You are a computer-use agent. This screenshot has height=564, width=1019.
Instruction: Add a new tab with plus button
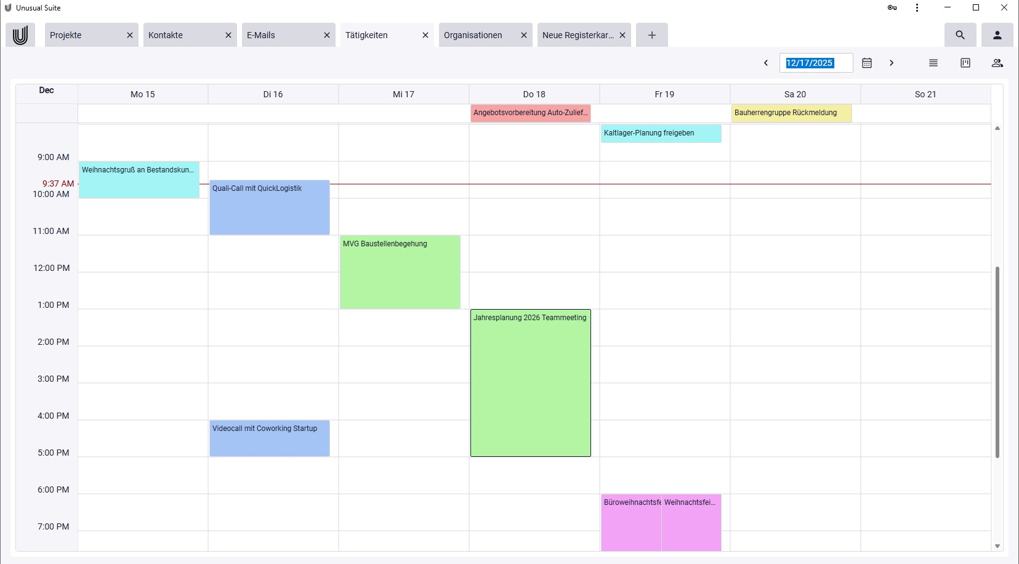651,35
